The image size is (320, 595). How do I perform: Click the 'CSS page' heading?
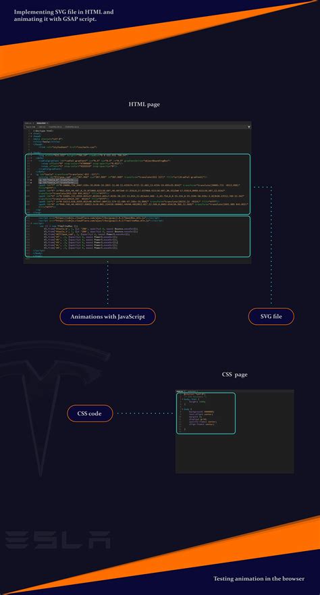[235, 375]
